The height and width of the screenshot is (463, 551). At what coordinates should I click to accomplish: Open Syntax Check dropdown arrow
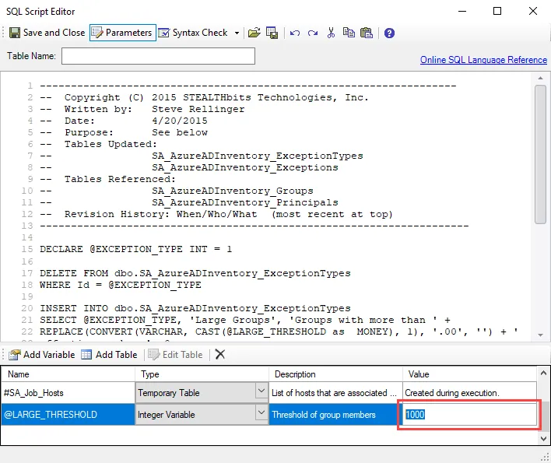click(x=237, y=33)
